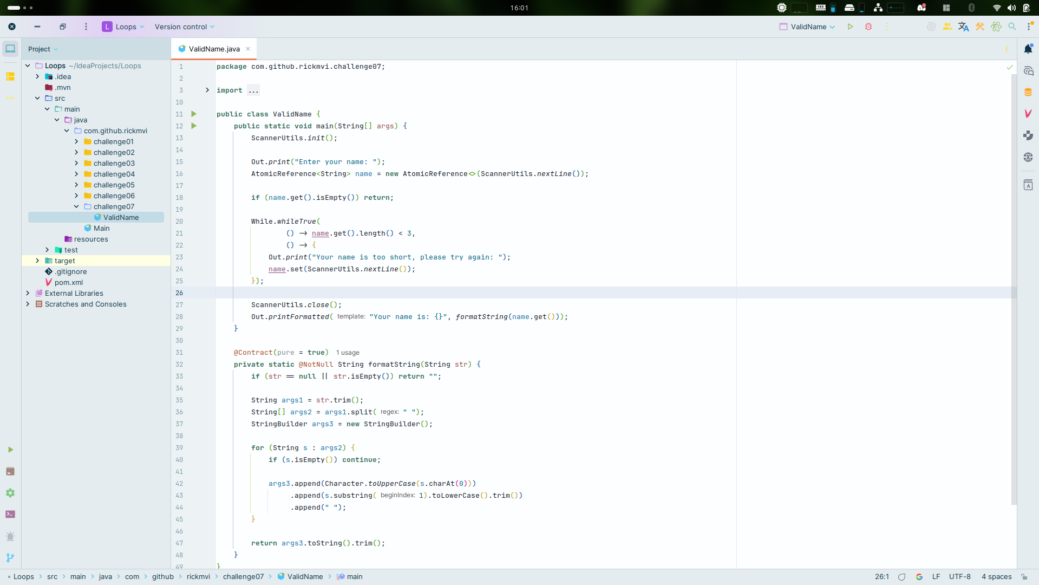Open the Git tool window
Image resolution: width=1039 pixels, height=585 pixels.
pyautogui.click(x=10, y=558)
